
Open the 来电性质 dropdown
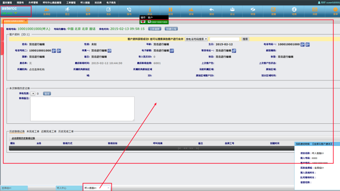coord(33,93)
